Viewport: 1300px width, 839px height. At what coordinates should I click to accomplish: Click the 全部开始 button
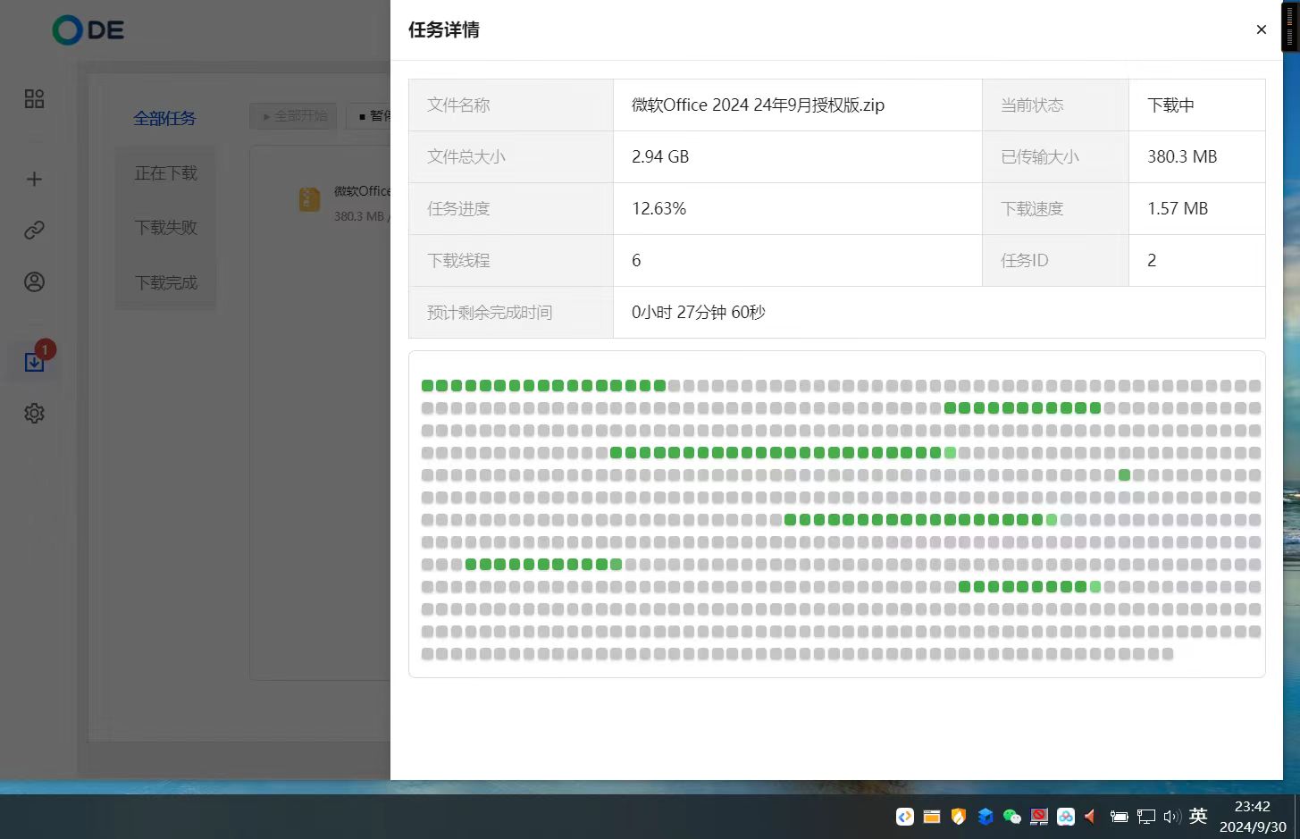294,116
